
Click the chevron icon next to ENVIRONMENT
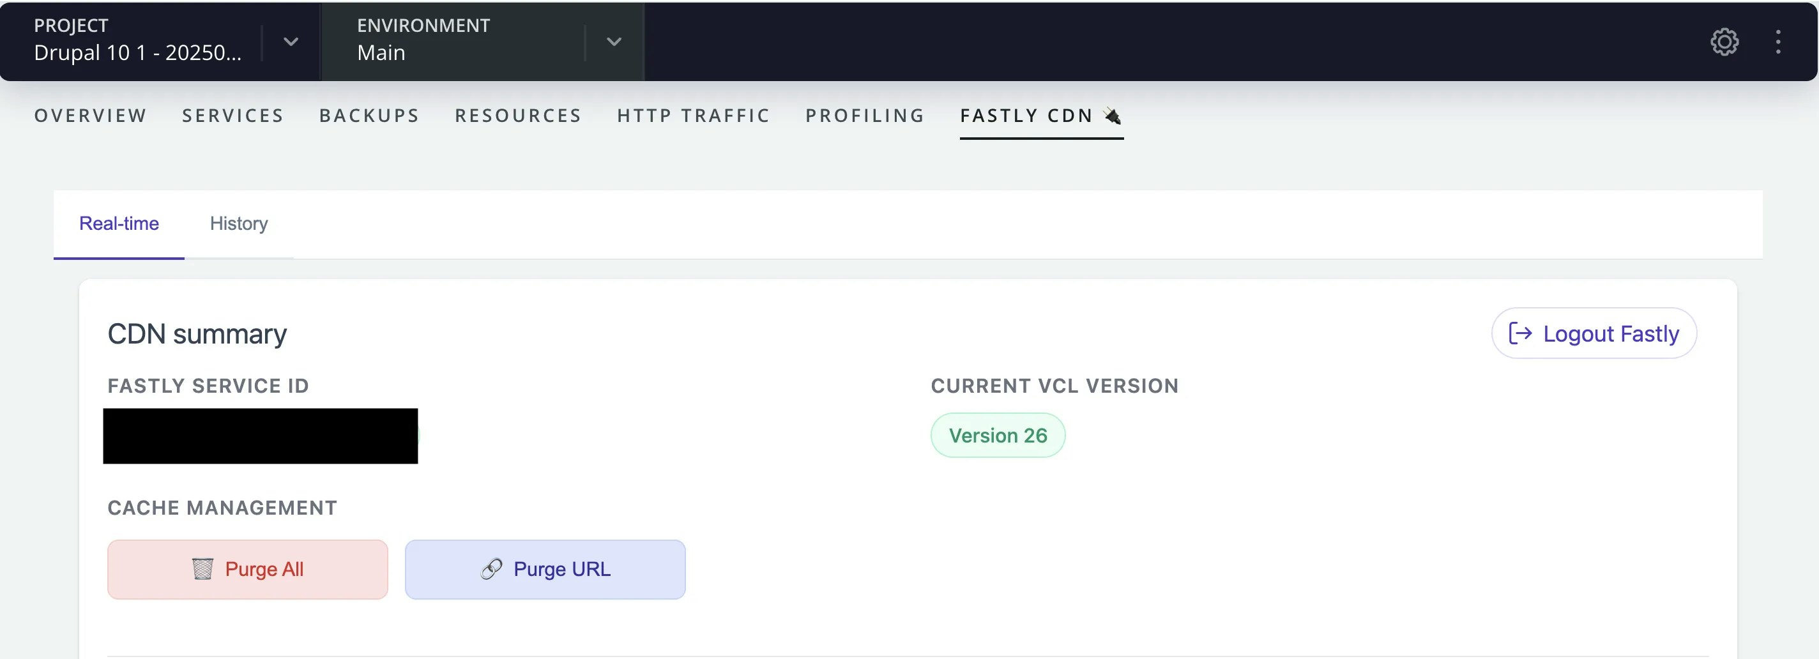pyautogui.click(x=613, y=42)
